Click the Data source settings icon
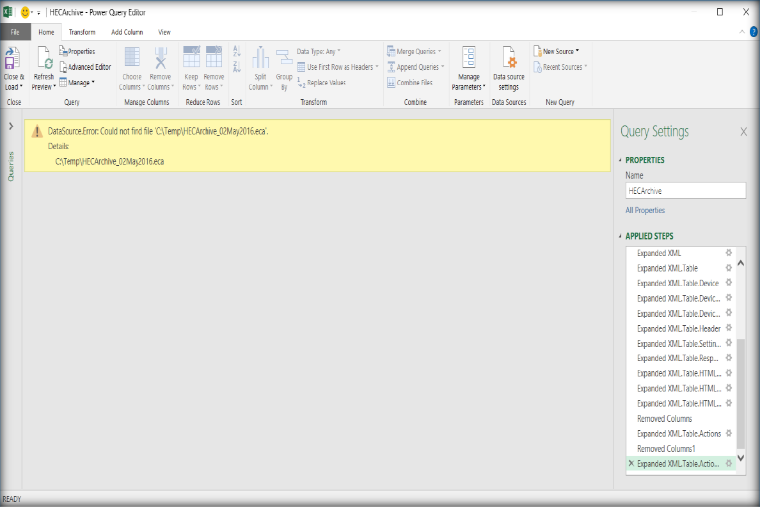The width and height of the screenshot is (760, 507). coord(509,60)
